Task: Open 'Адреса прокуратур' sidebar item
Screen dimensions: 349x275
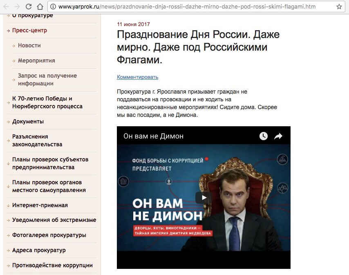Action: [39, 250]
